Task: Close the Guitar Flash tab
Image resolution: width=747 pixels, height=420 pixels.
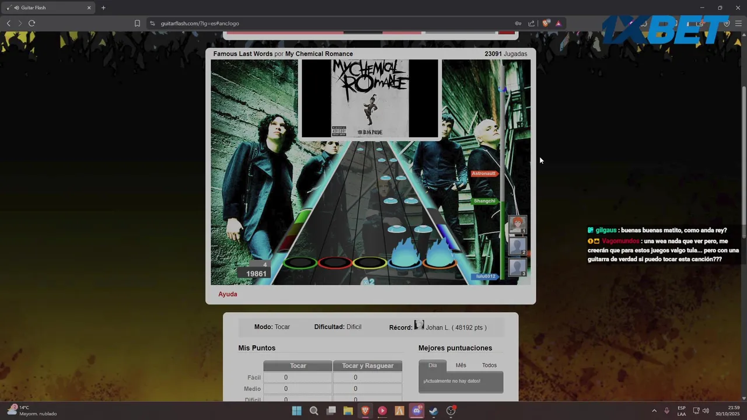Action: [x=89, y=8]
